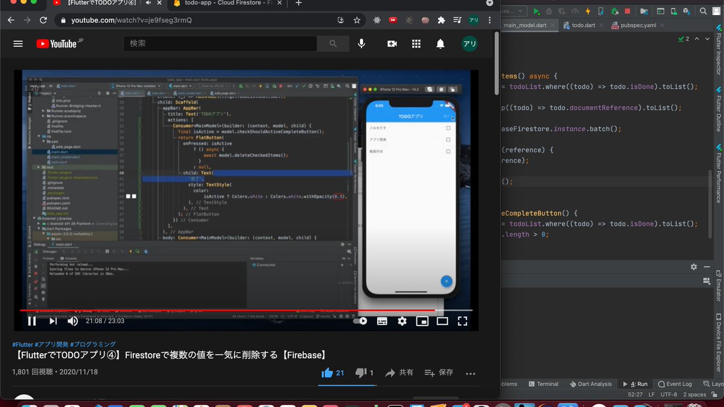Open the YouTube apps grid icon
Viewport: 724px width, 407px height.
pos(416,44)
